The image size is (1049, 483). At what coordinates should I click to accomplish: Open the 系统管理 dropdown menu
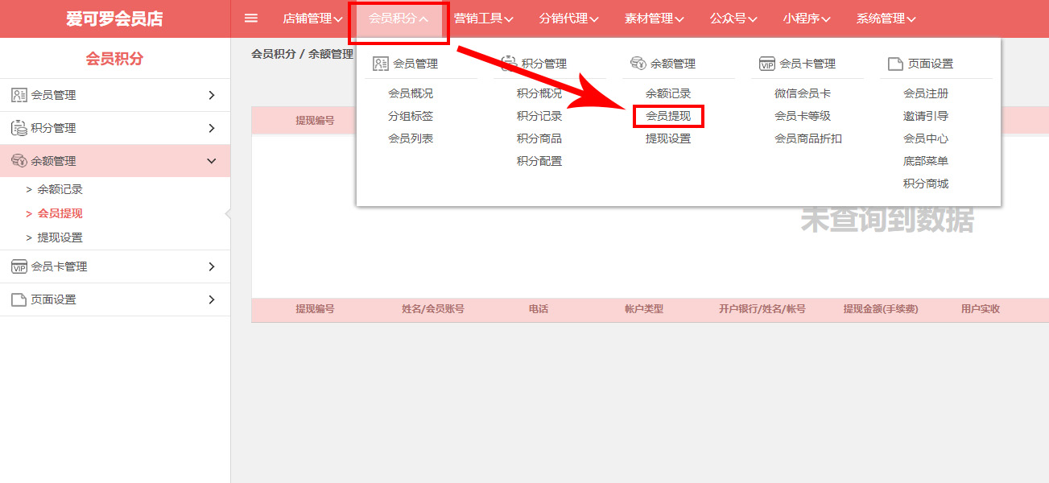(886, 19)
